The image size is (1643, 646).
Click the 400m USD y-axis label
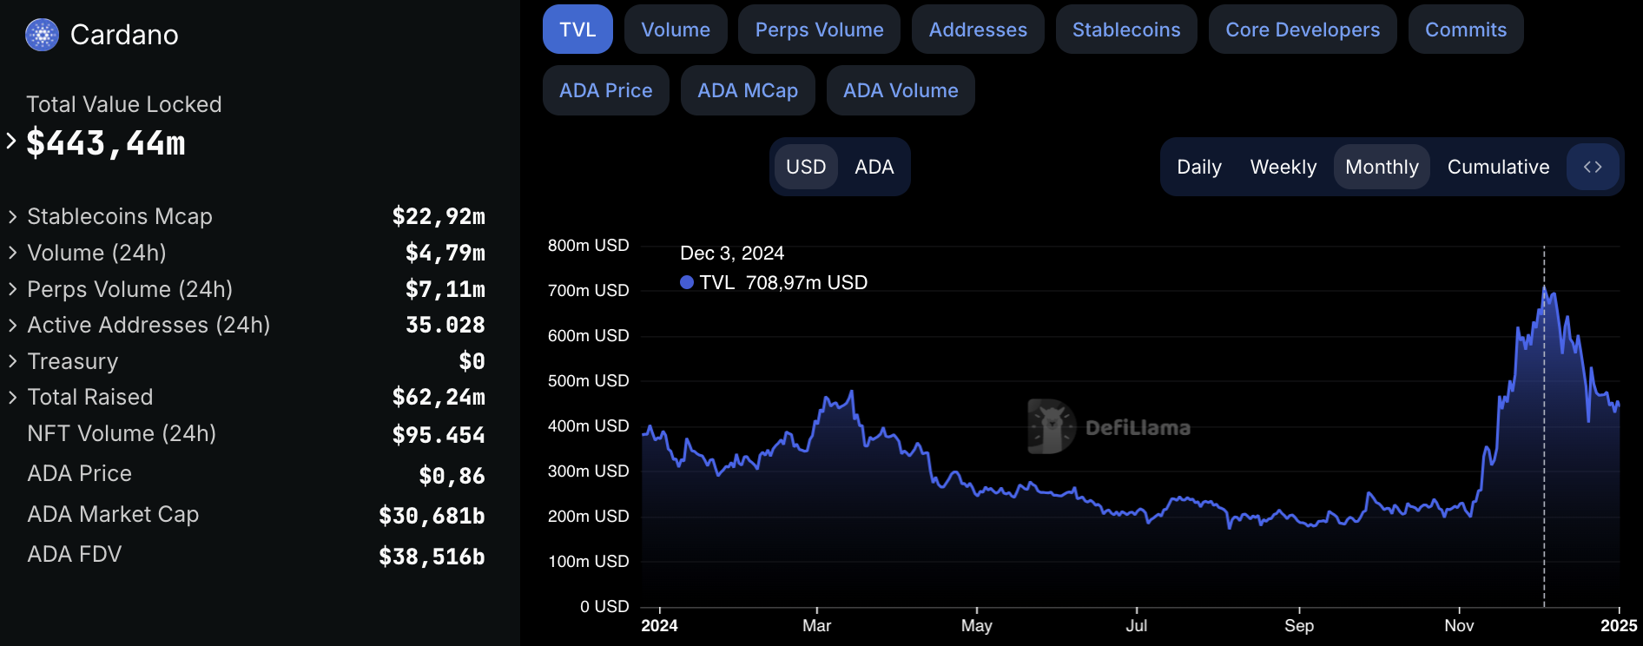click(x=588, y=426)
